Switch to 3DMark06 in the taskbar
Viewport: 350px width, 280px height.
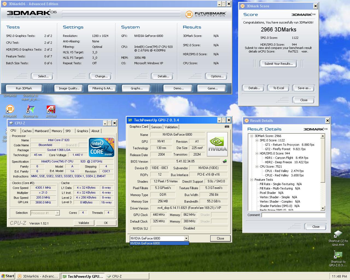click(38, 276)
